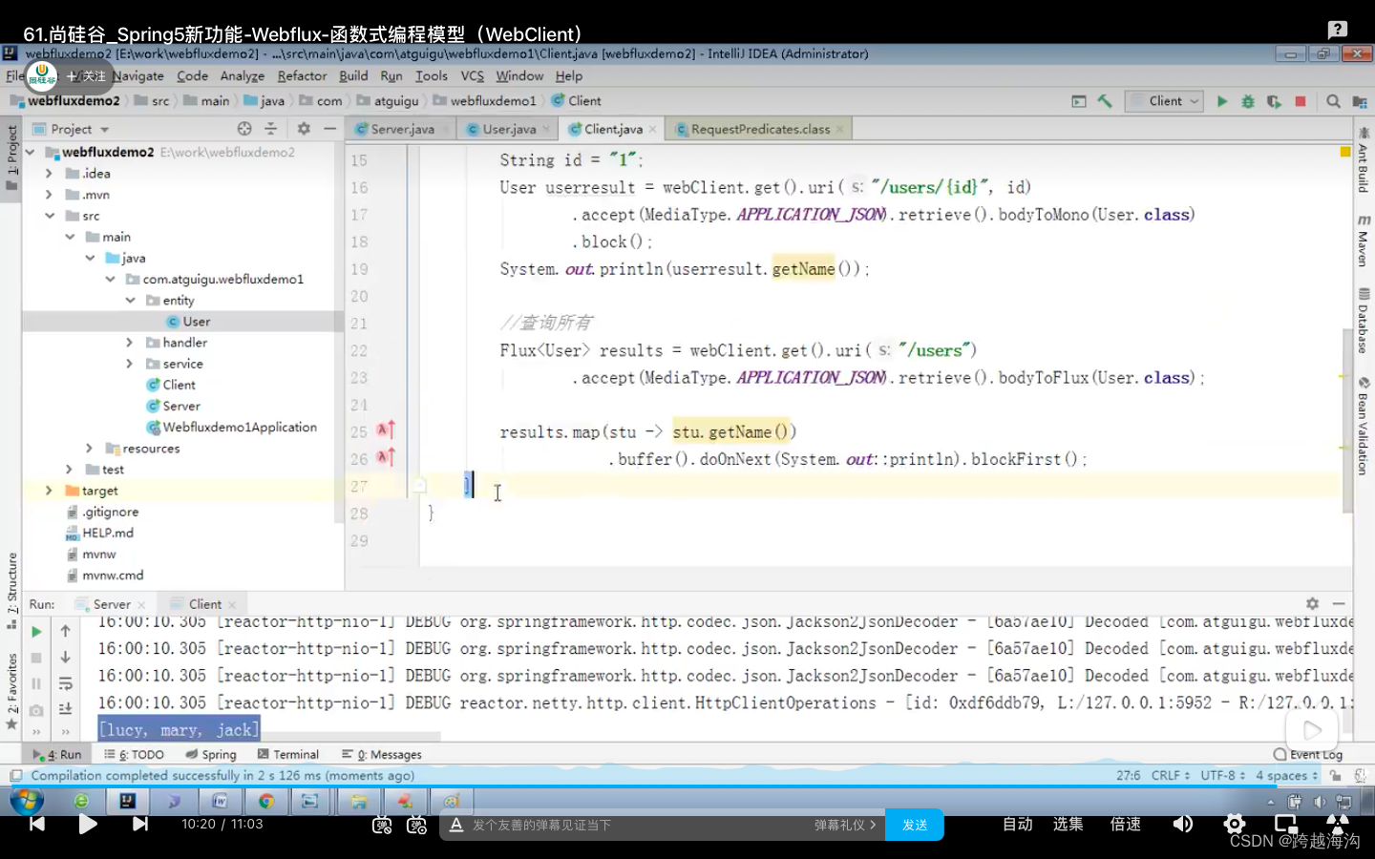Skip to next video in player

pos(140,824)
